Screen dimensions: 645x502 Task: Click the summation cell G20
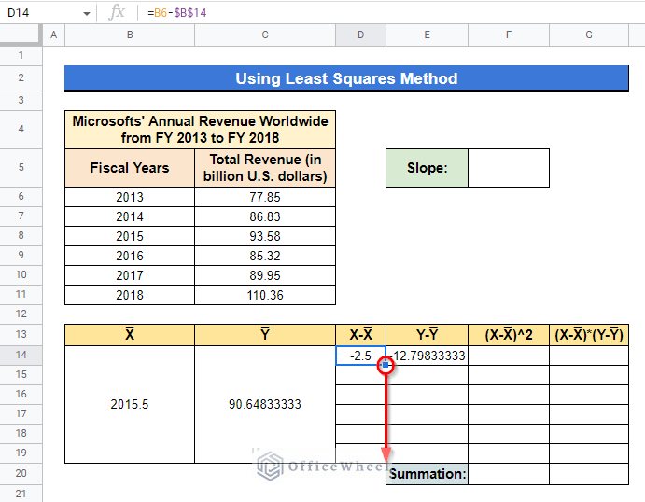[589, 474]
